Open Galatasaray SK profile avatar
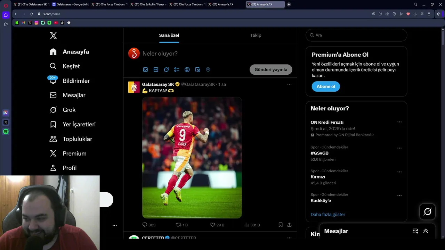Screen dimensions: 445x250 tap(134, 87)
